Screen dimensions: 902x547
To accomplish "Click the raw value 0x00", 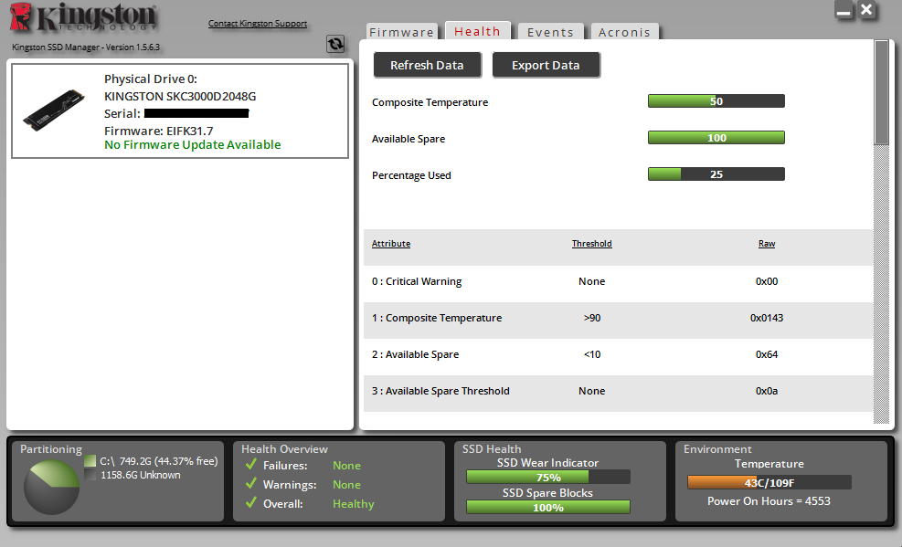I will click(x=767, y=281).
